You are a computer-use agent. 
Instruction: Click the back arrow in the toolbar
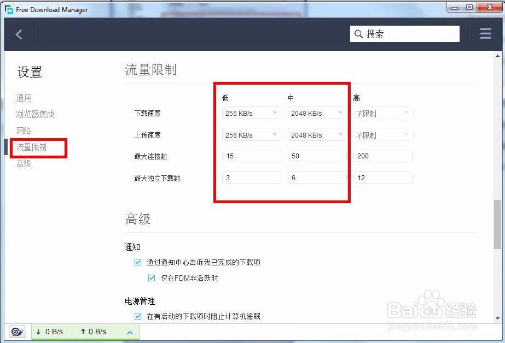click(20, 34)
